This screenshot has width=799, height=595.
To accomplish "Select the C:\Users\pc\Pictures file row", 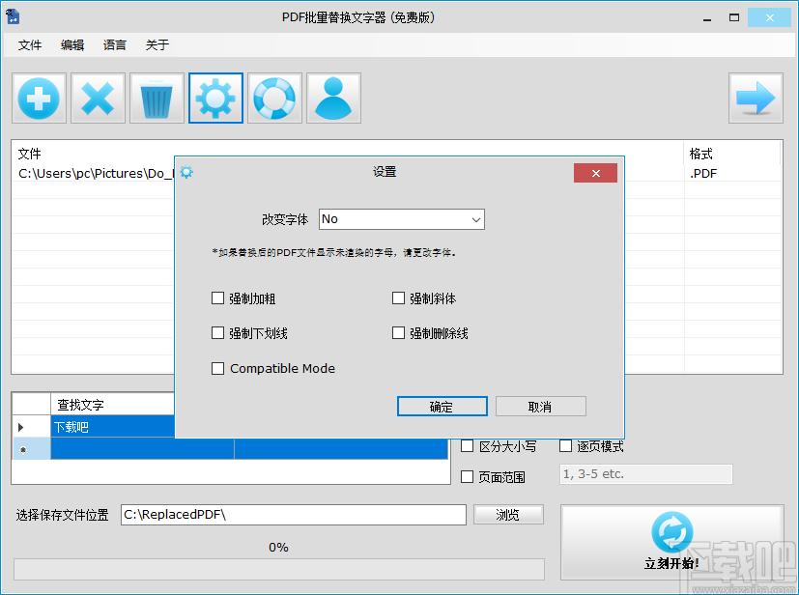I will [x=96, y=173].
